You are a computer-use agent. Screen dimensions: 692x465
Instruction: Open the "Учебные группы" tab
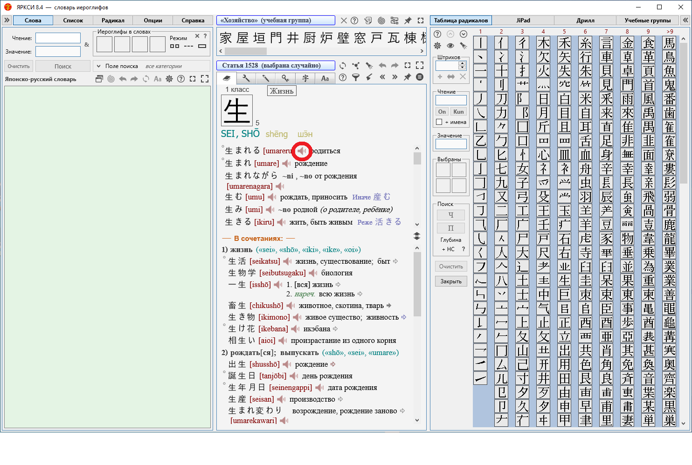click(647, 21)
